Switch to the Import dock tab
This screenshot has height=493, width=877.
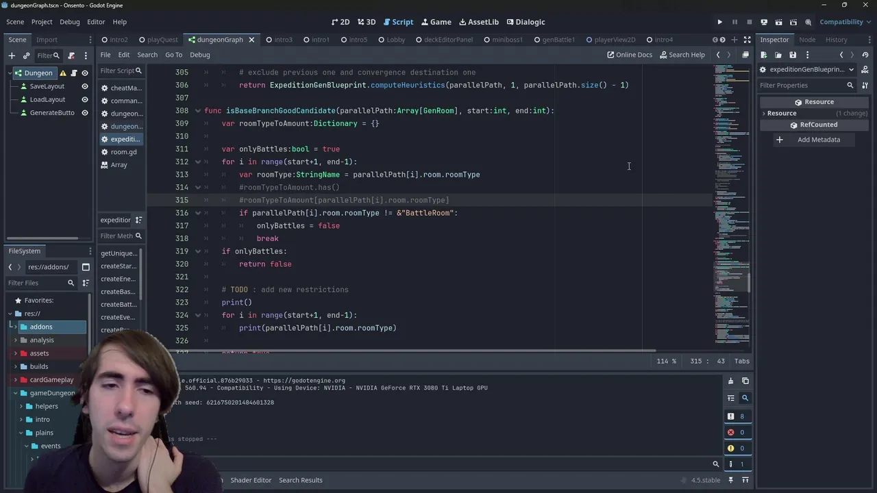[x=47, y=40]
